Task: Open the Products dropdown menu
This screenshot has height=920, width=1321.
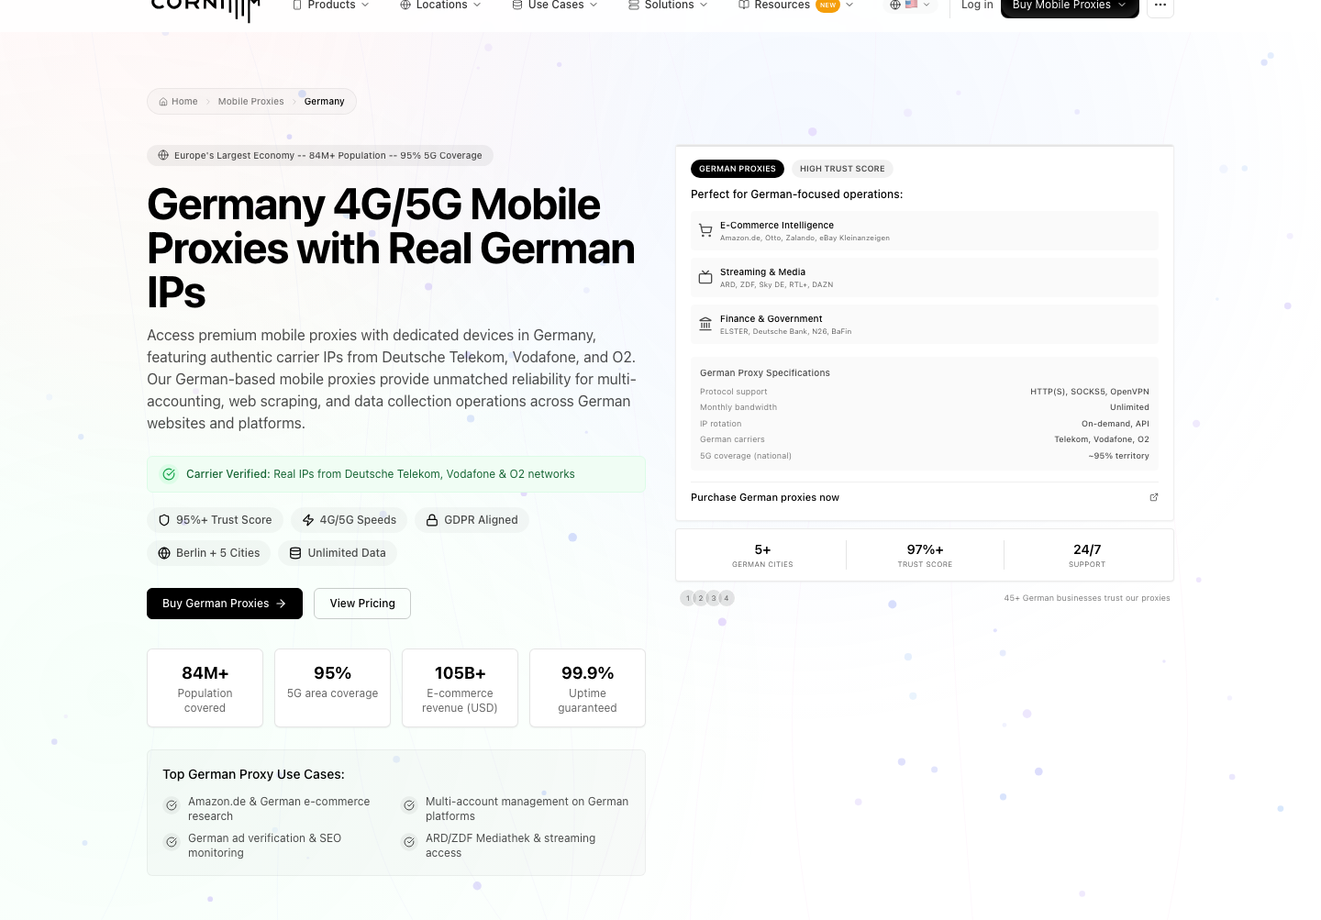Action: coord(330,6)
